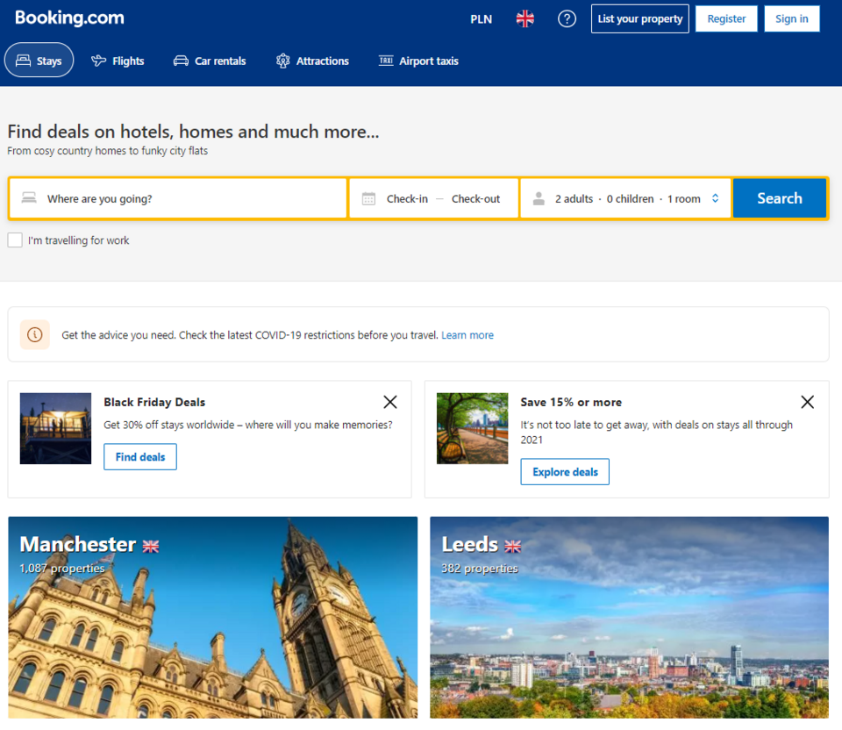The height and width of the screenshot is (730, 842).
Task: Click the UK flag beside Leeds
Action: [x=513, y=547]
